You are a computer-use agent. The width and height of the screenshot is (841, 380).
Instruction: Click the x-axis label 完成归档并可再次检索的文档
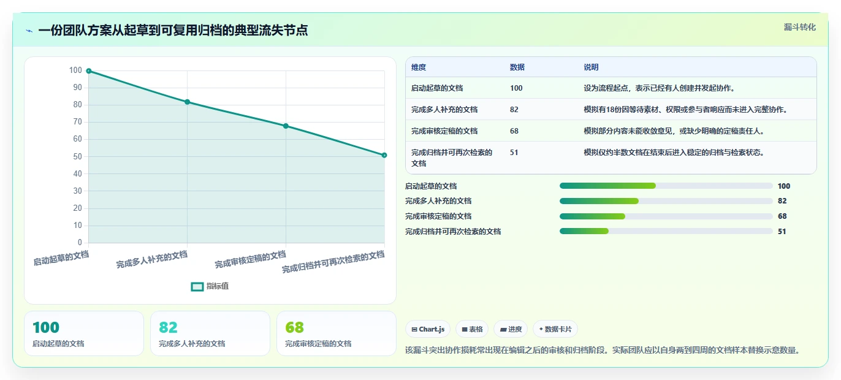point(334,262)
